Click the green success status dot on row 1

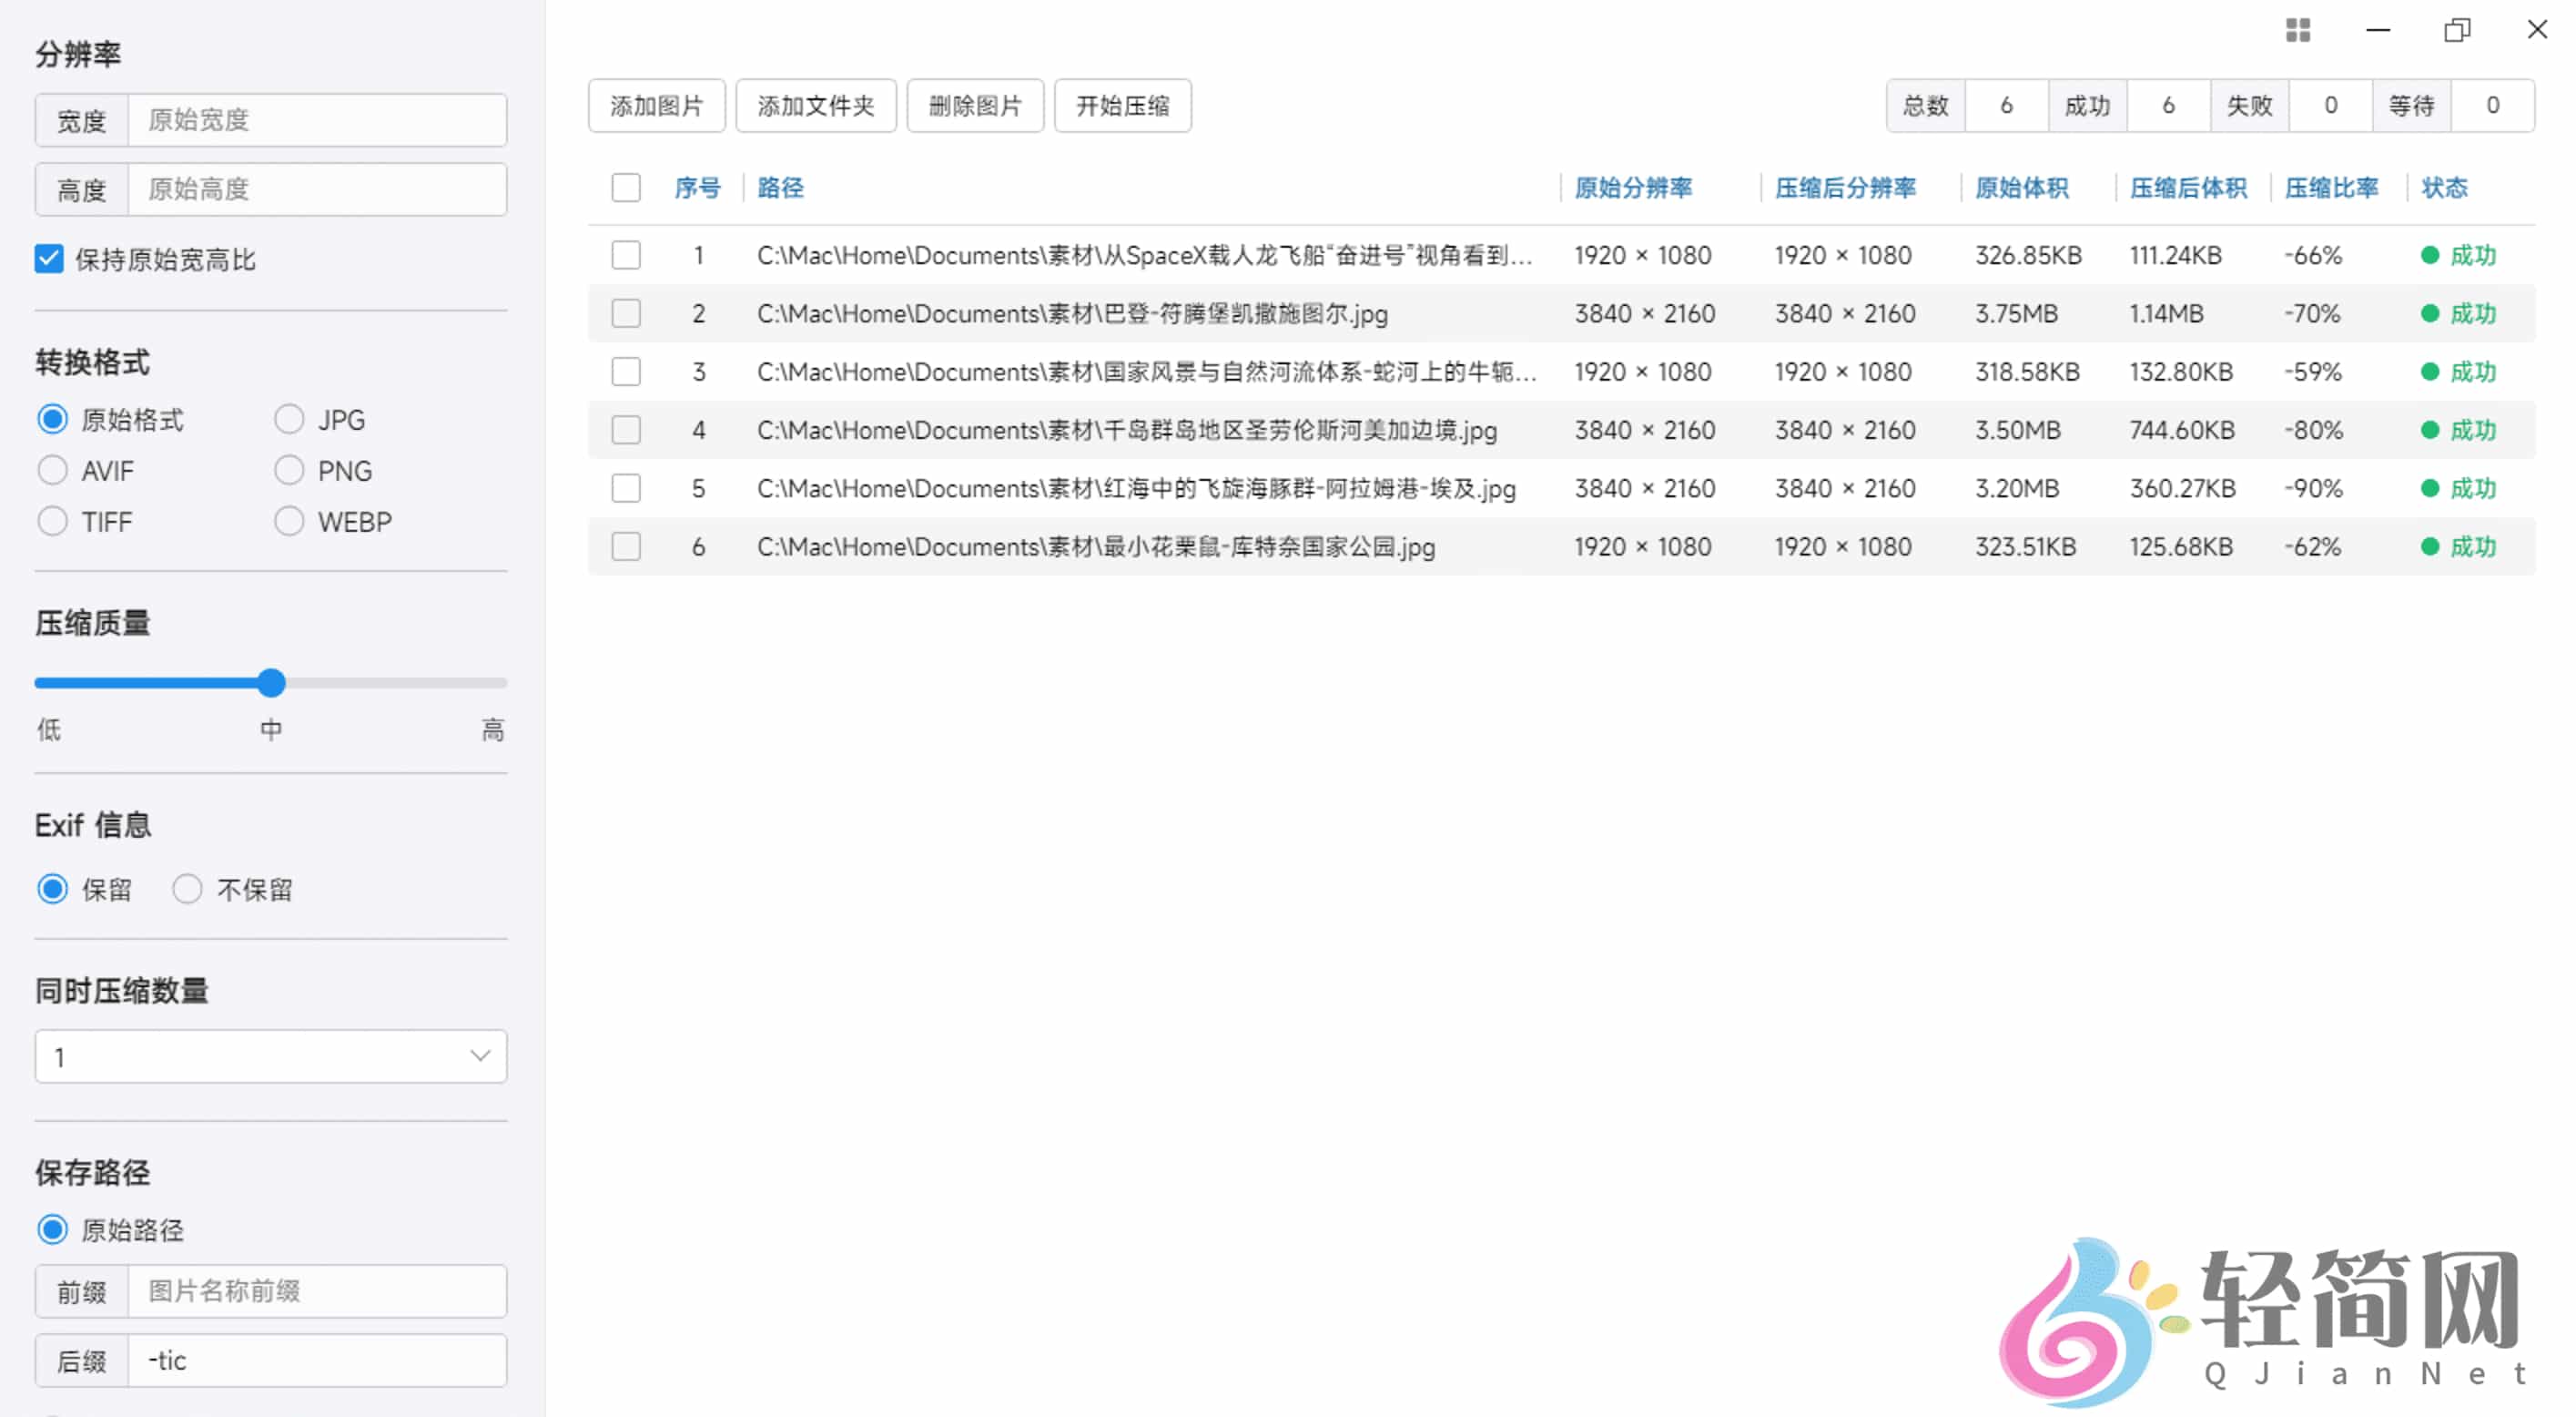[2430, 255]
